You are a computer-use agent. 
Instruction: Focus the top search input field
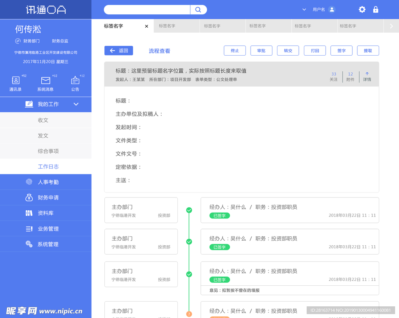click(x=147, y=10)
